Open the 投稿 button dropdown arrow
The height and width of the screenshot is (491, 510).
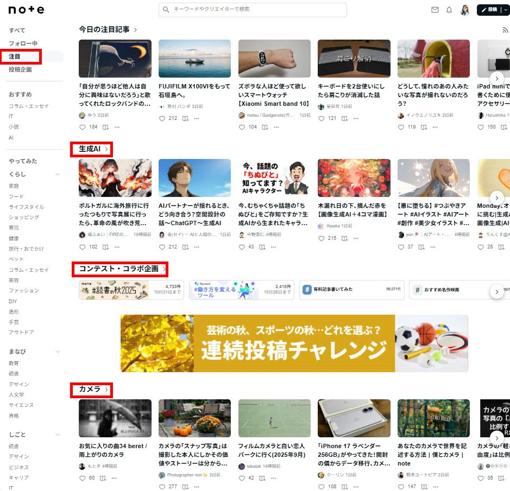click(x=506, y=10)
